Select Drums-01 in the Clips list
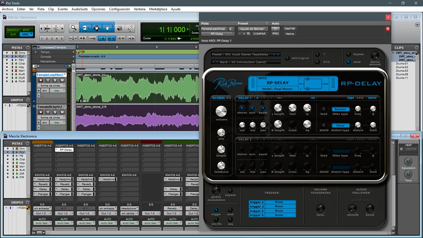This screenshot has height=238, width=423. click(x=402, y=64)
